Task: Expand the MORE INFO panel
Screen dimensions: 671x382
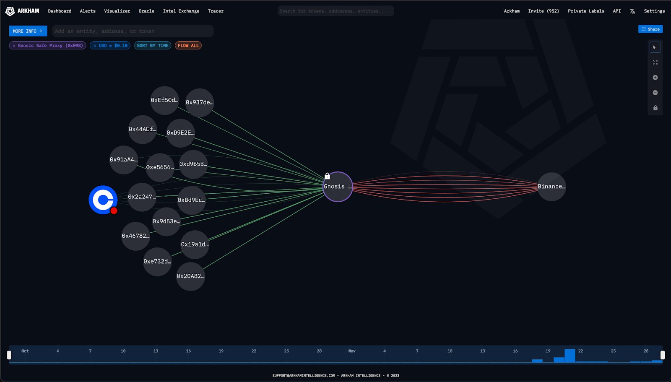Action: pyautogui.click(x=28, y=31)
